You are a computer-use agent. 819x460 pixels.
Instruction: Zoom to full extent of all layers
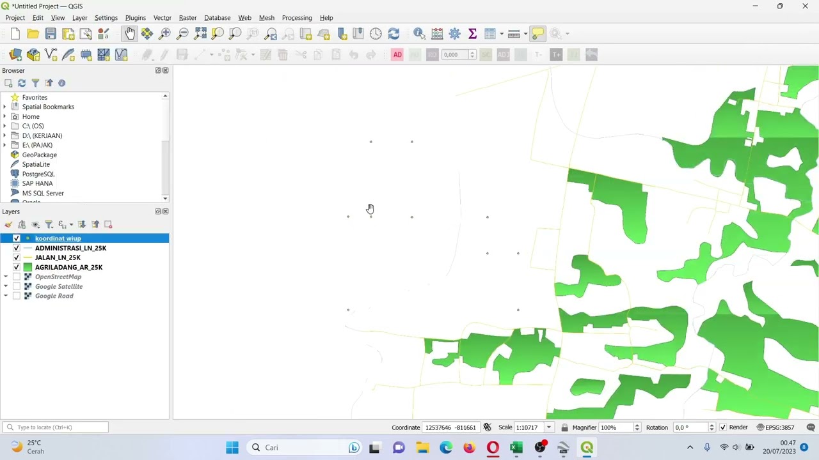[x=200, y=34]
